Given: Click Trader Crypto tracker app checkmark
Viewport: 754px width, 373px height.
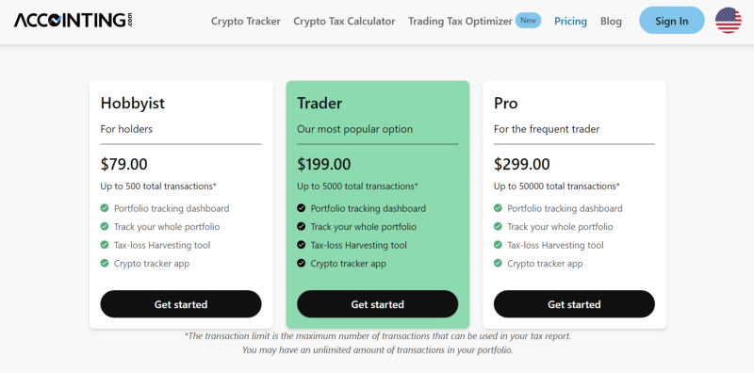Looking at the screenshot, I should [301, 263].
